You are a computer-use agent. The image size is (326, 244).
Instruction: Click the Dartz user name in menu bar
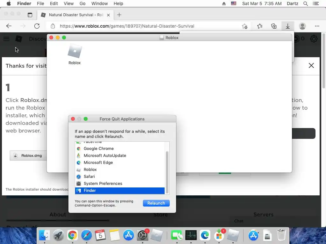tap(293, 3)
